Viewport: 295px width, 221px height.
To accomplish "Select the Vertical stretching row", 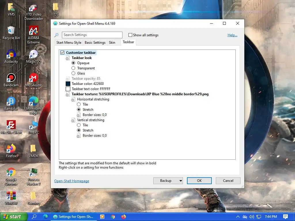I will 88,120.
